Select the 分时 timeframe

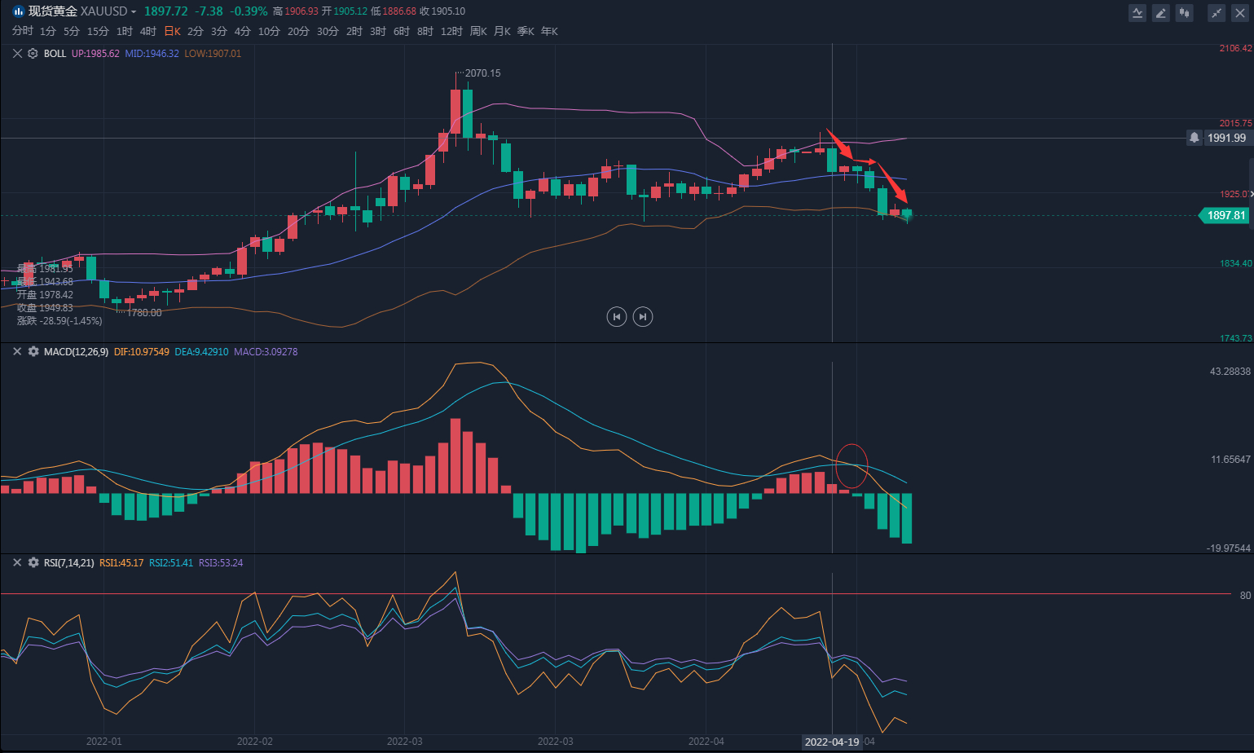pos(23,31)
